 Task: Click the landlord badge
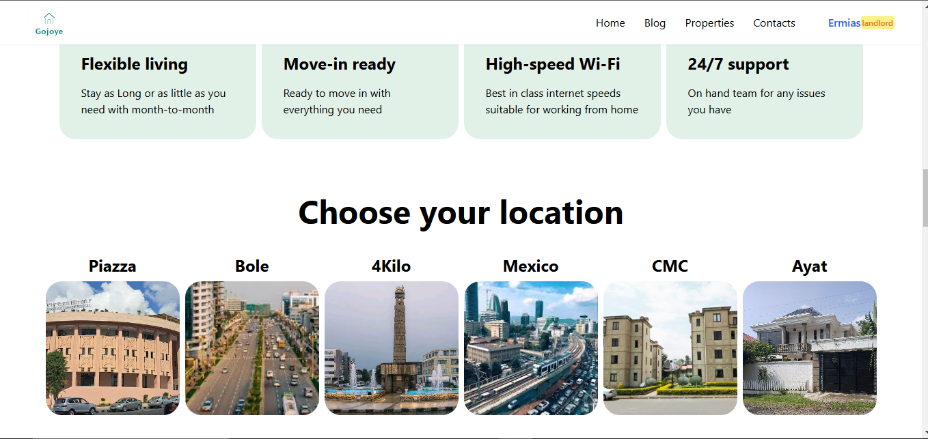(877, 23)
